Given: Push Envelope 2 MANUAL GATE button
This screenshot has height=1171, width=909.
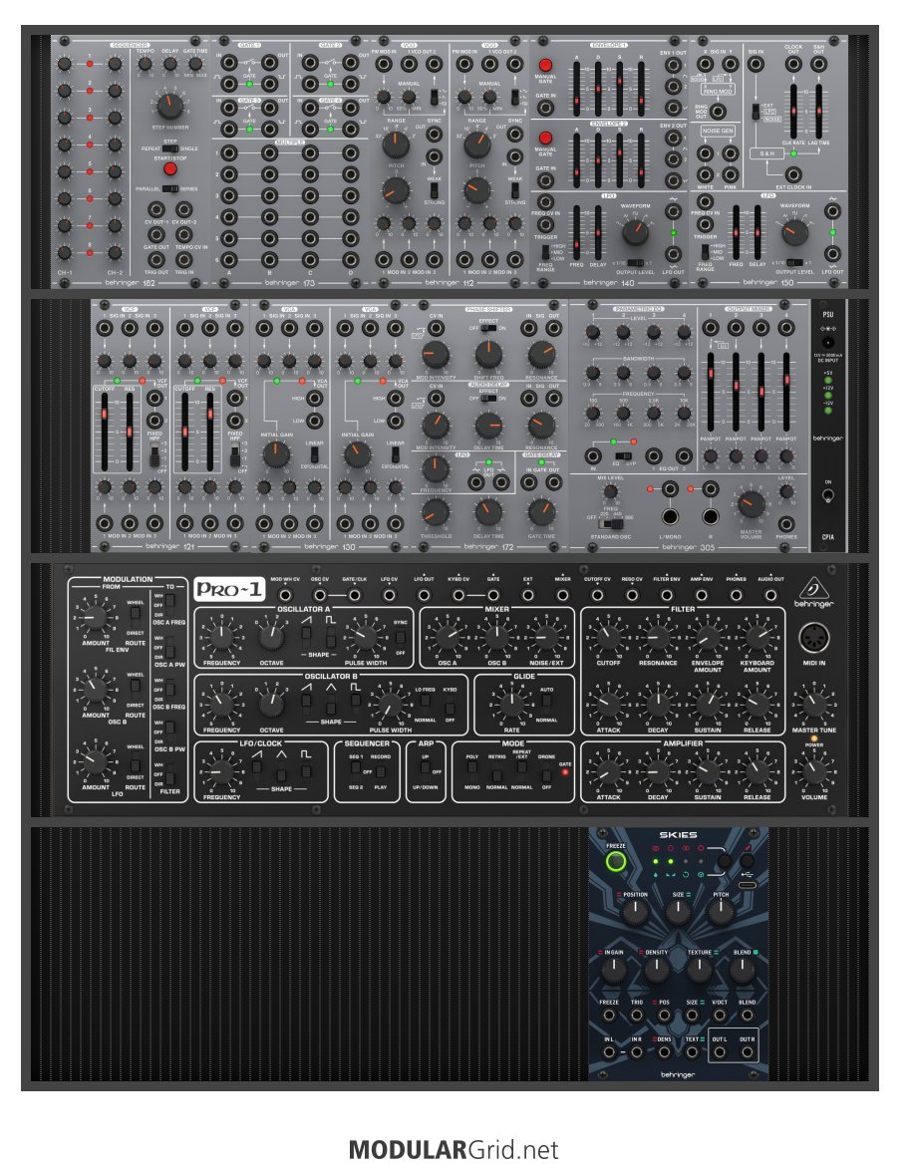Looking at the screenshot, I should pyautogui.click(x=545, y=139).
